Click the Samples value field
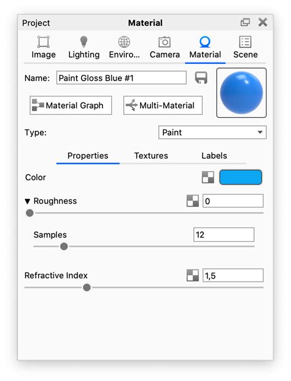291x381 pixels. pyautogui.click(x=224, y=235)
